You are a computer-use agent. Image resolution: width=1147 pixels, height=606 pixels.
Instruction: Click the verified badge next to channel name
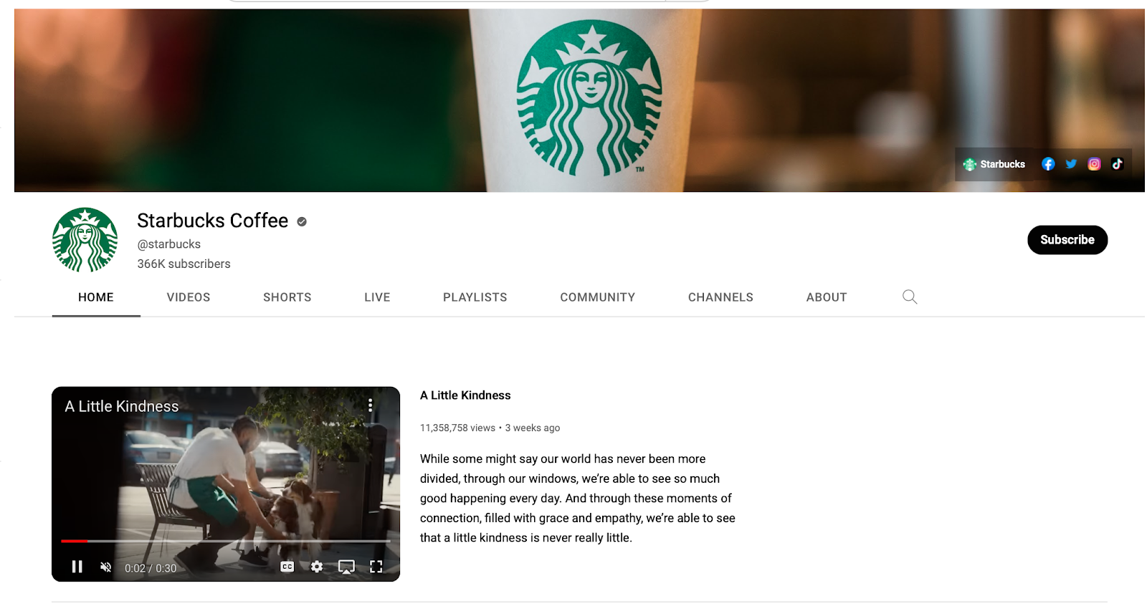coord(302,221)
